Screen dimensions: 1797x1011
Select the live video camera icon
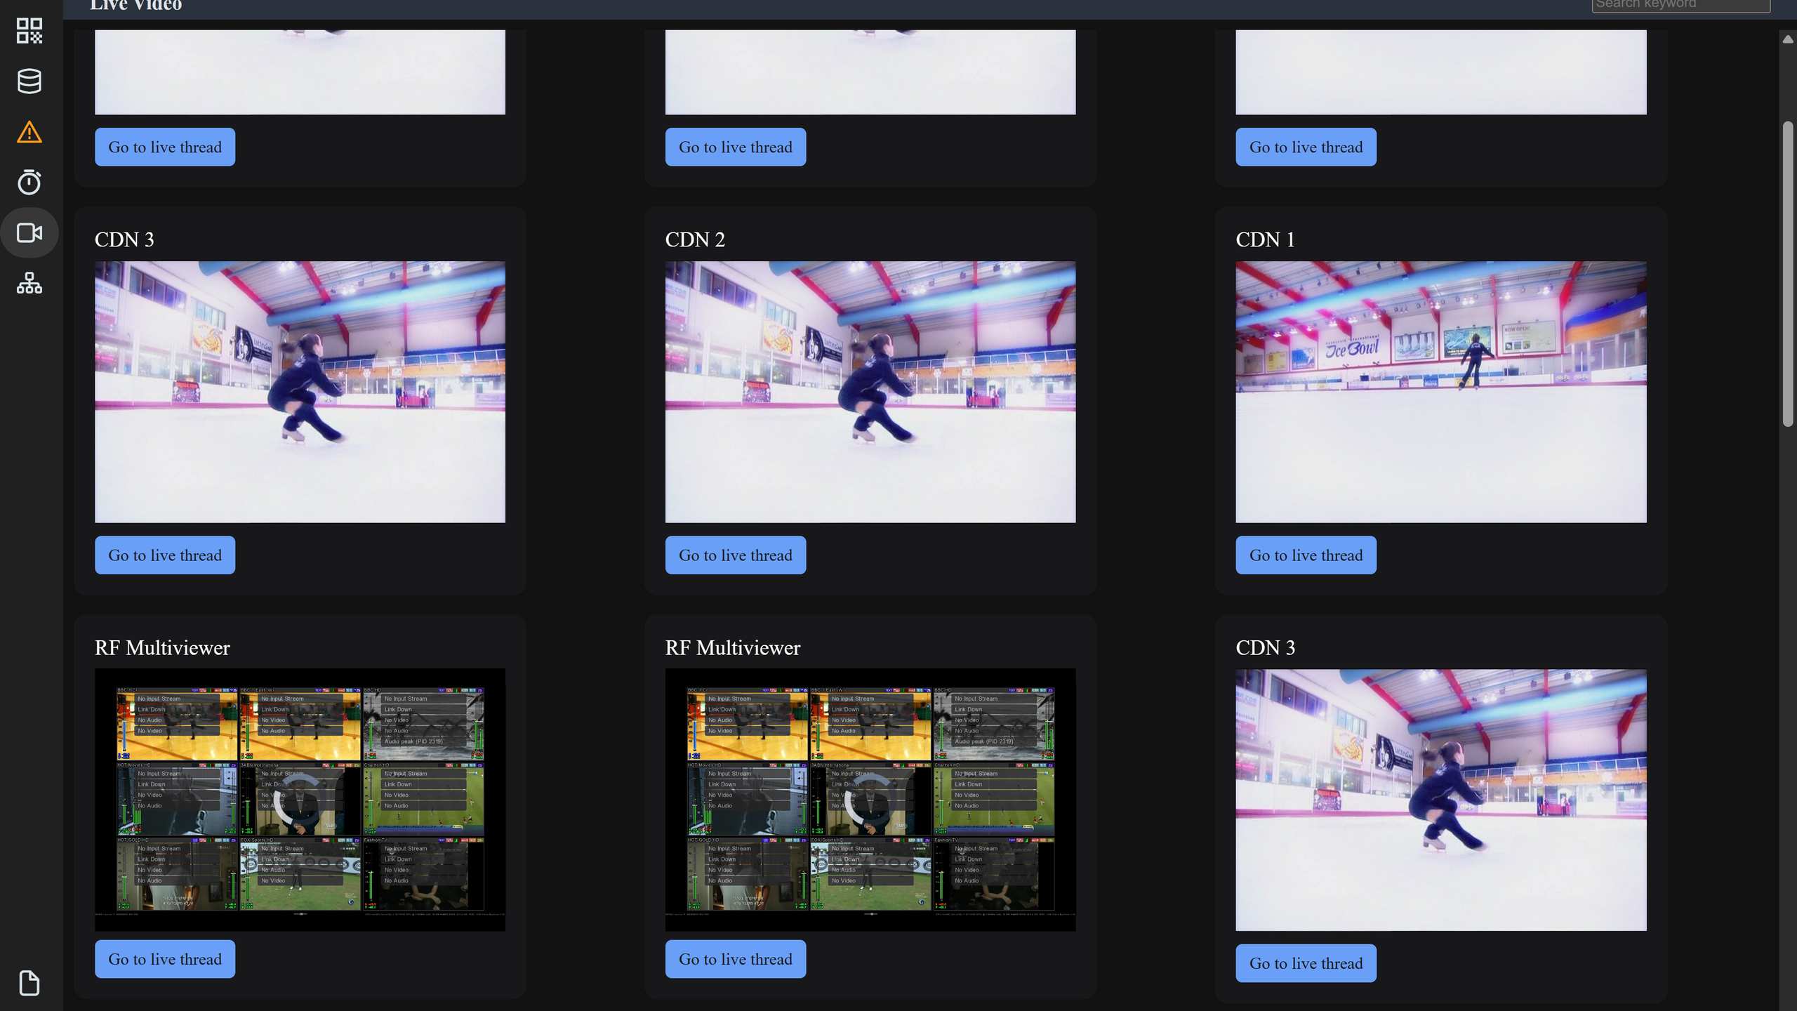coord(29,232)
